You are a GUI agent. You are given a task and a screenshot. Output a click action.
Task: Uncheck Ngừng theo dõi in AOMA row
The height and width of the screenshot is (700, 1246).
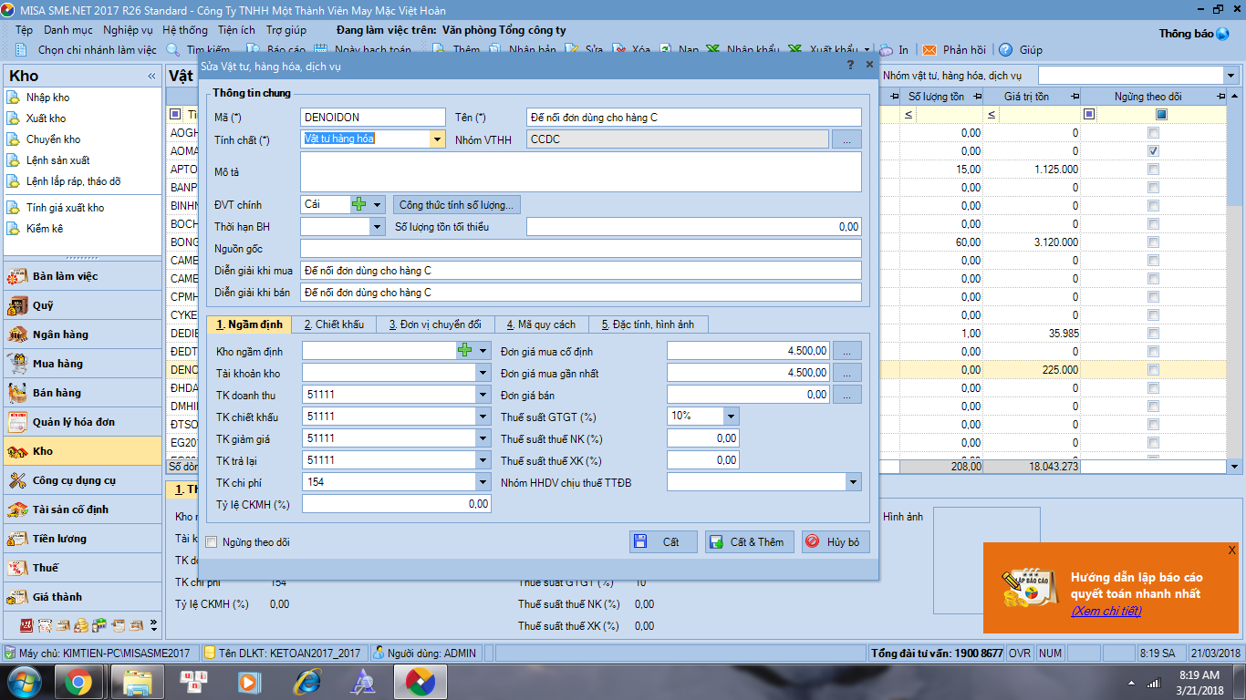coord(1153,150)
